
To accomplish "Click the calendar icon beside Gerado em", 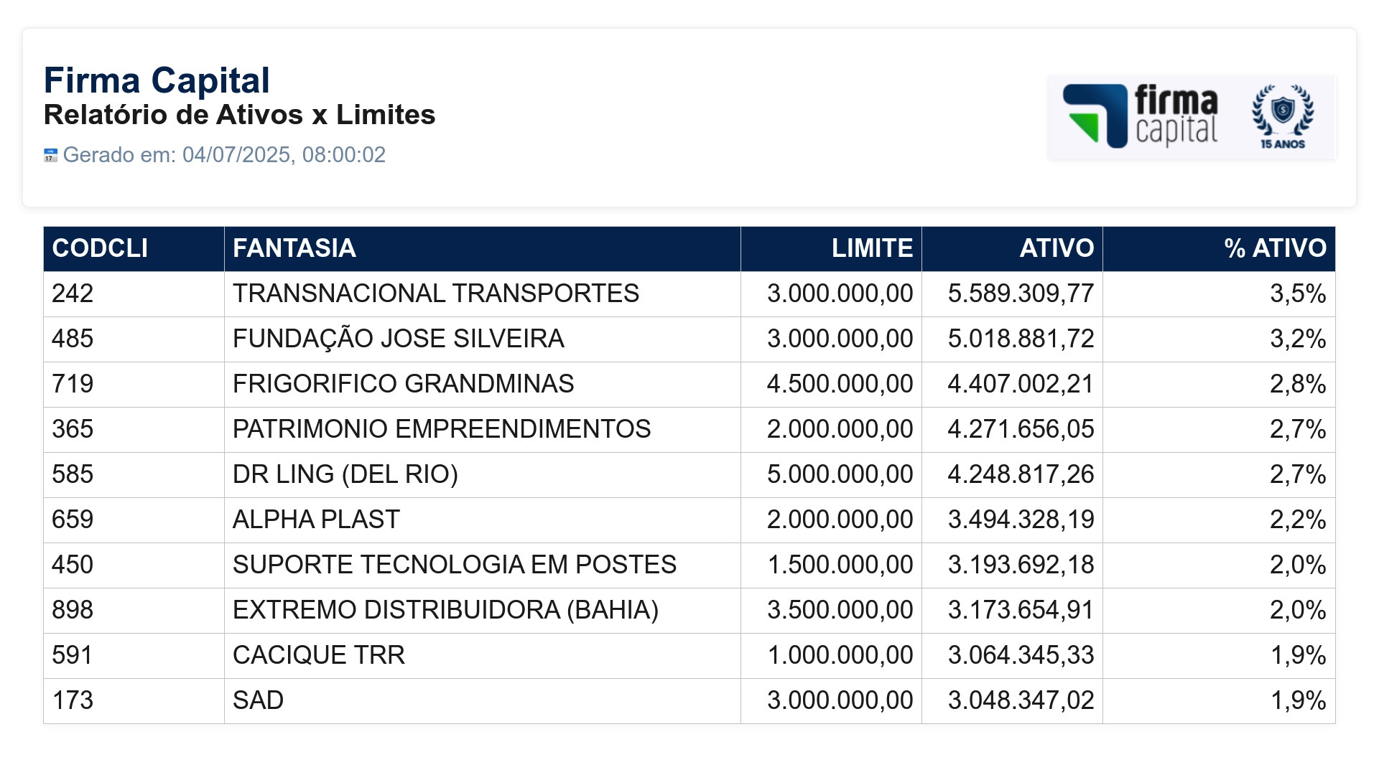I will (x=50, y=155).
